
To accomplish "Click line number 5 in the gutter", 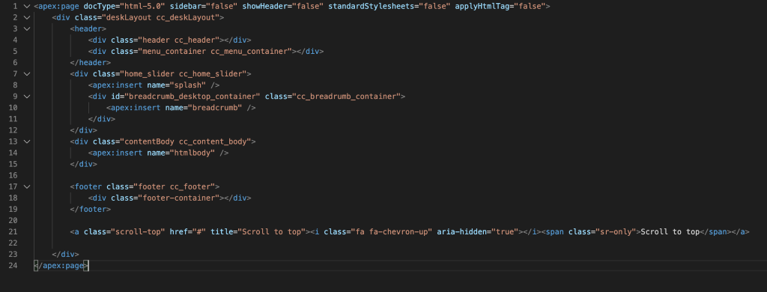I will pyautogui.click(x=16, y=52).
